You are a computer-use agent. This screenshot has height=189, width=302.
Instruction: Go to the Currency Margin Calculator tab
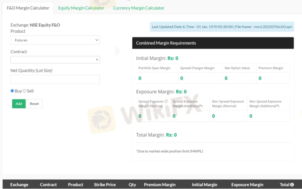click(x=138, y=8)
